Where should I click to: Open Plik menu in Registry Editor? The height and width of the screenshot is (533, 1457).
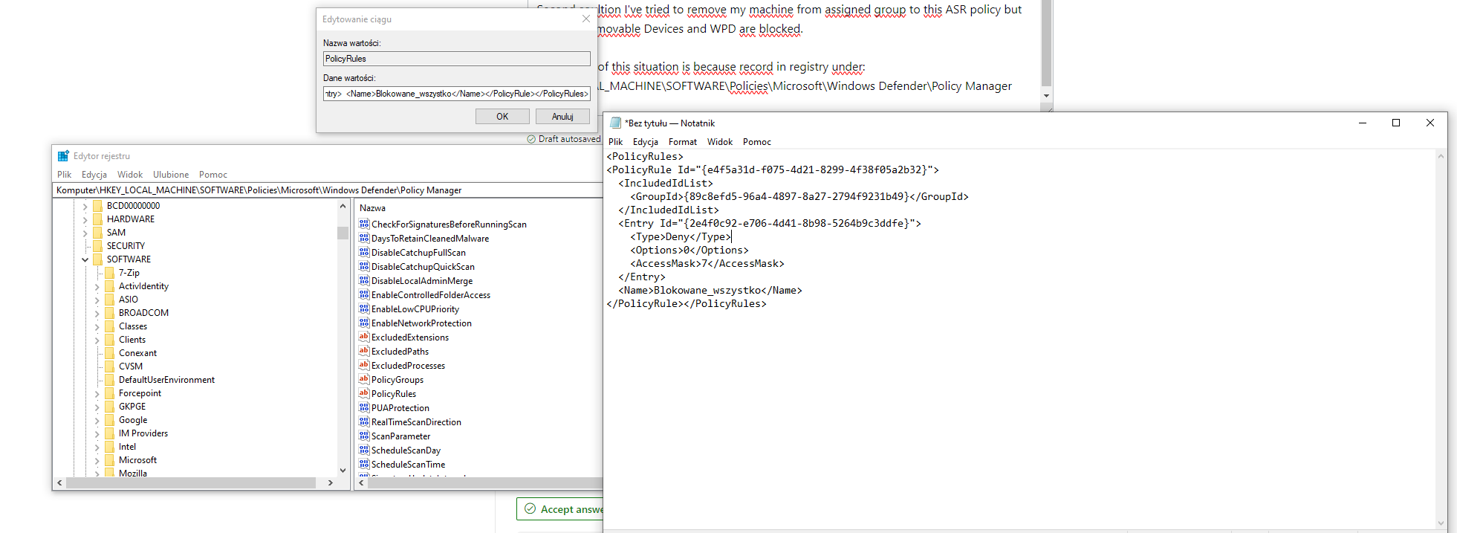click(x=65, y=175)
